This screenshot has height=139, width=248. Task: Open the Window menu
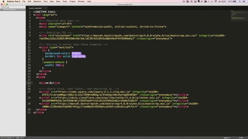(81, 2)
